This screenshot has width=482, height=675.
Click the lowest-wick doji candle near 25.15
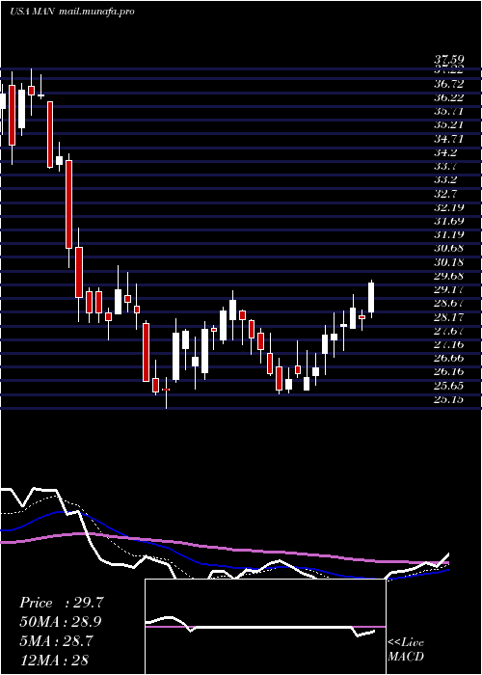click(x=166, y=391)
